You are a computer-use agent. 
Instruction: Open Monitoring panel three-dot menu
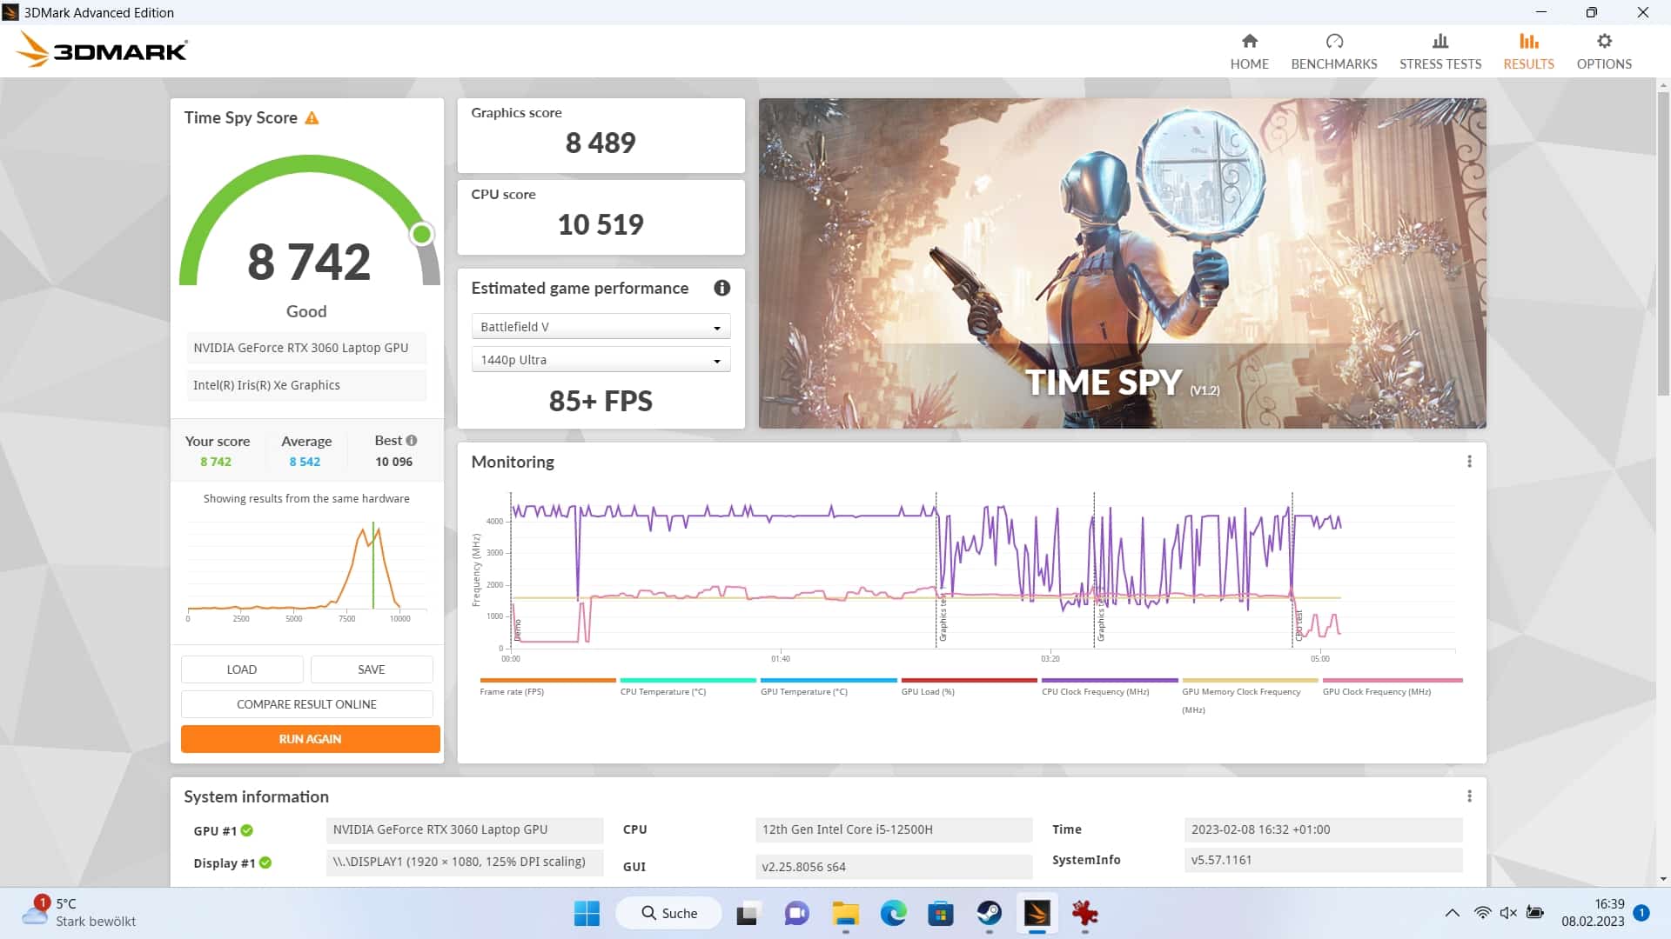click(1469, 462)
